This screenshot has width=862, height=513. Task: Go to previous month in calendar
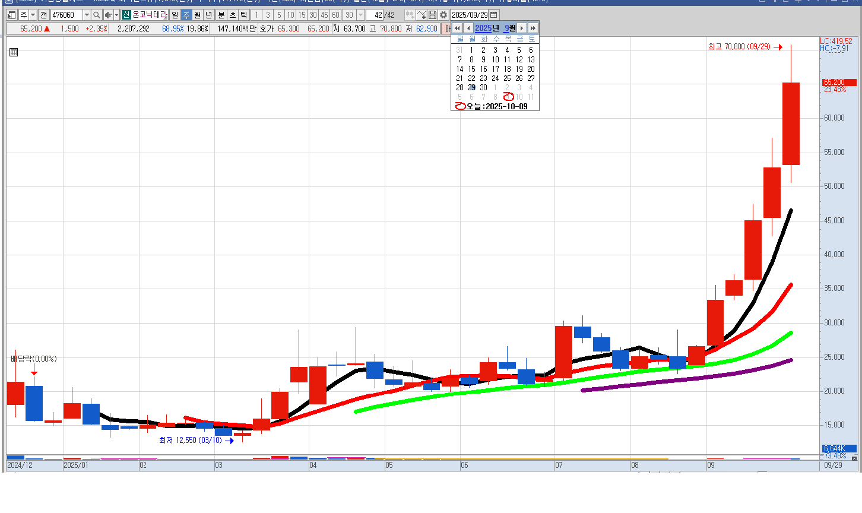click(x=468, y=28)
